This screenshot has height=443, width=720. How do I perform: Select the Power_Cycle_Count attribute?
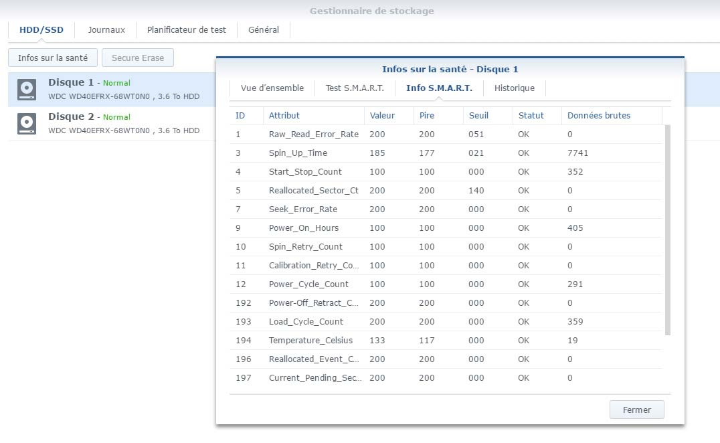point(308,284)
